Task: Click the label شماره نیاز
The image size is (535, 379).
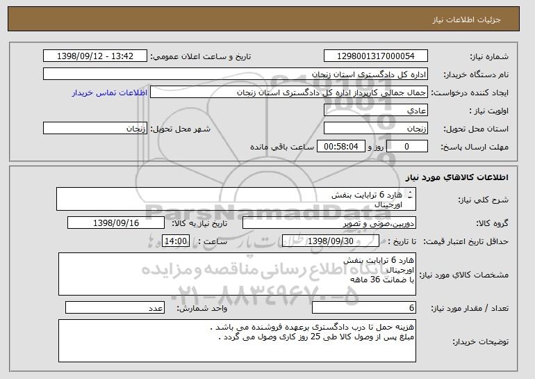Action: [x=489, y=56]
